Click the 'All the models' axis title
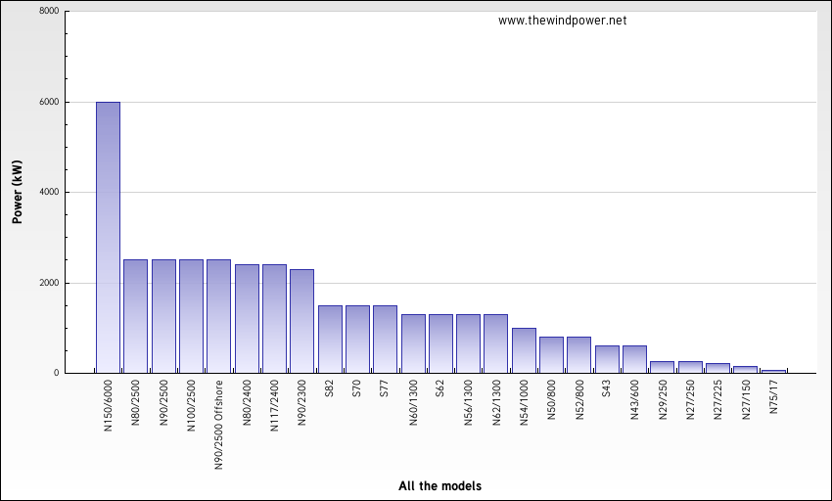The height and width of the screenshot is (501, 832). (x=439, y=485)
